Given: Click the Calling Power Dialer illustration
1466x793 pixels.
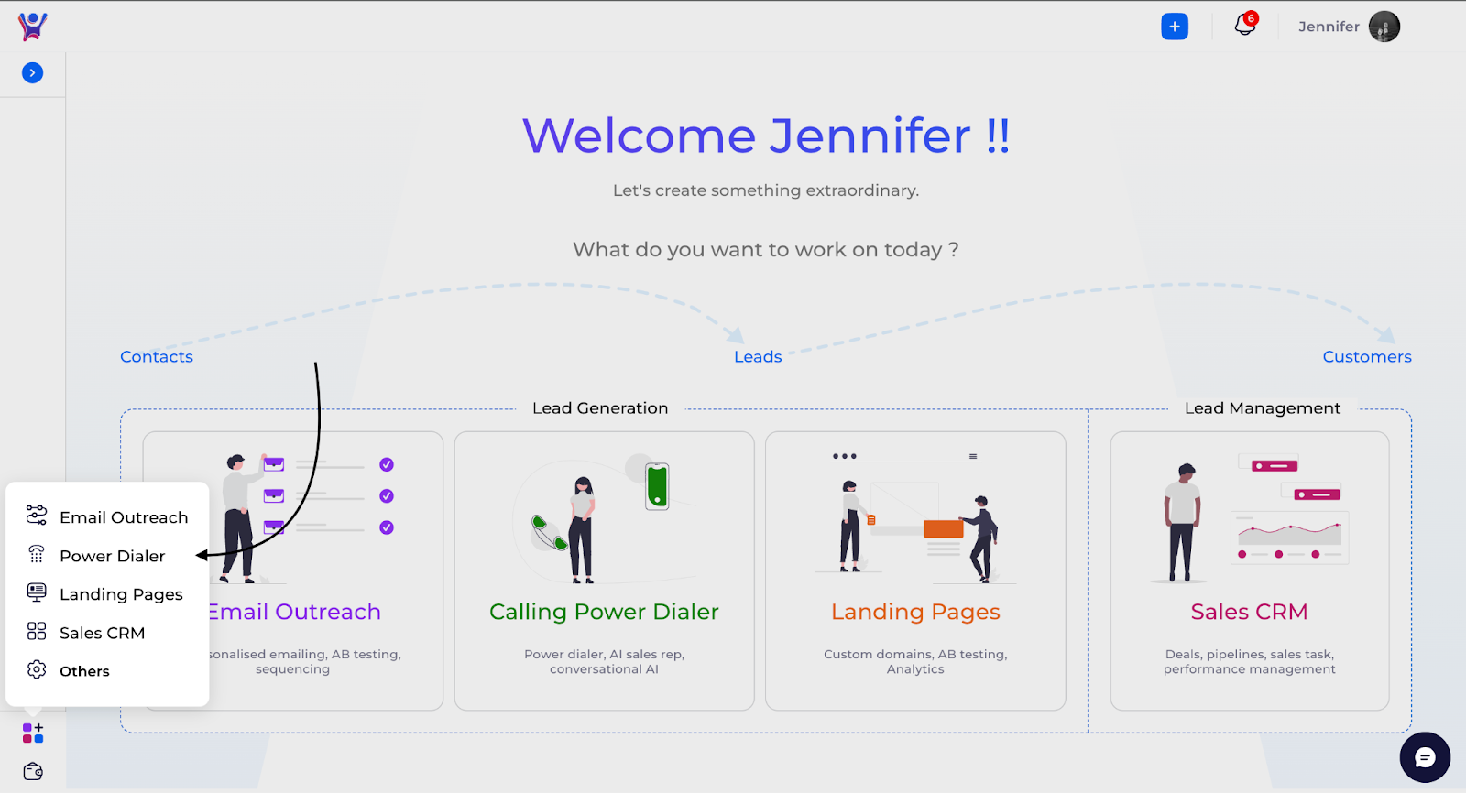Looking at the screenshot, I should pos(604,517).
